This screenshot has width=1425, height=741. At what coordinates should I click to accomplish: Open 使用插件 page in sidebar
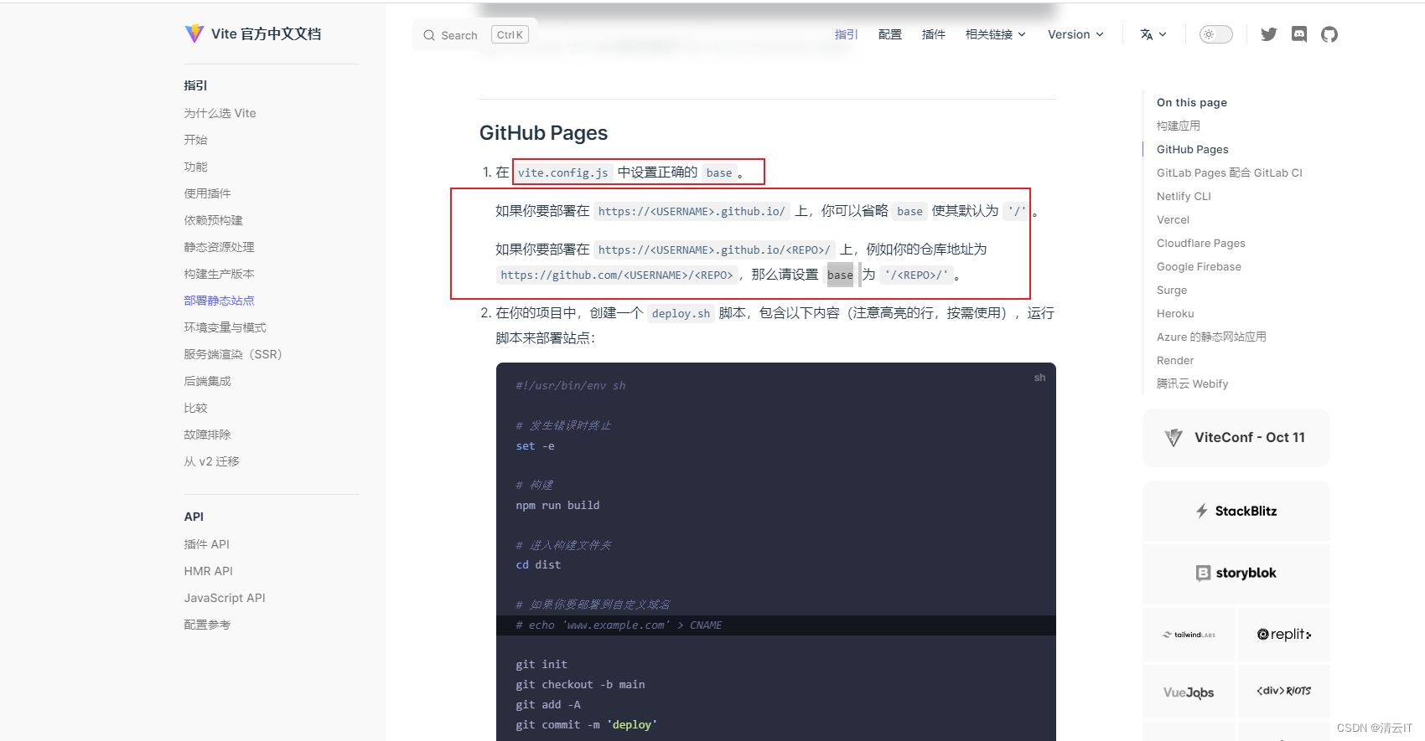[208, 193]
